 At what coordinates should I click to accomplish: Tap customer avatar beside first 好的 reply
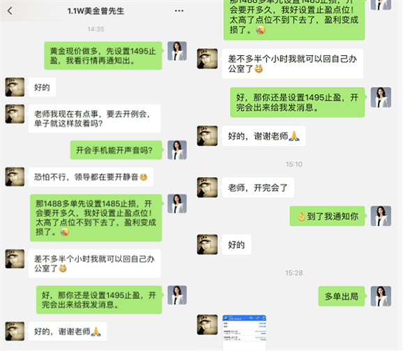click(x=15, y=87)
